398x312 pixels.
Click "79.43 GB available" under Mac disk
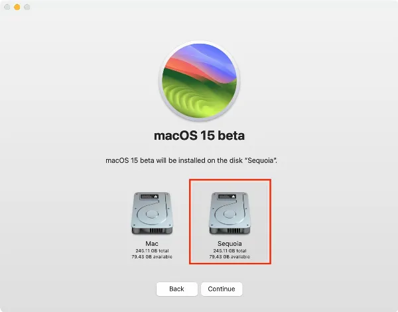pyautogui.click(x=153, y=257)
